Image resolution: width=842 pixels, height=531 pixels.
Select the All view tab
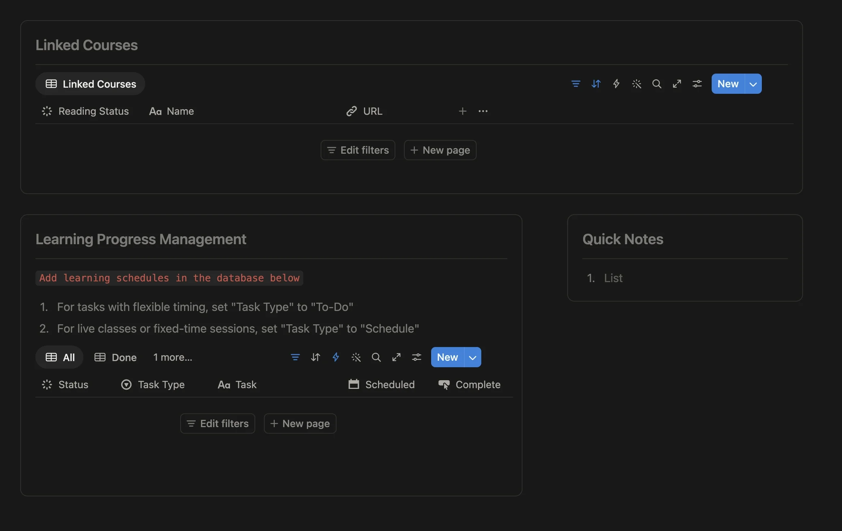click(60, 357)
